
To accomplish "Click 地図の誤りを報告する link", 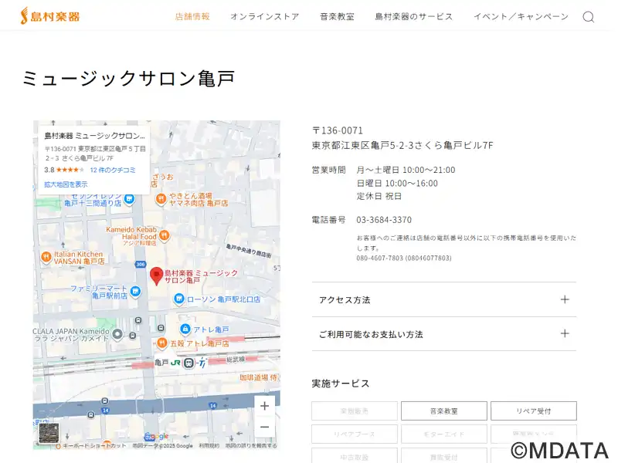I will coord(251,446).
